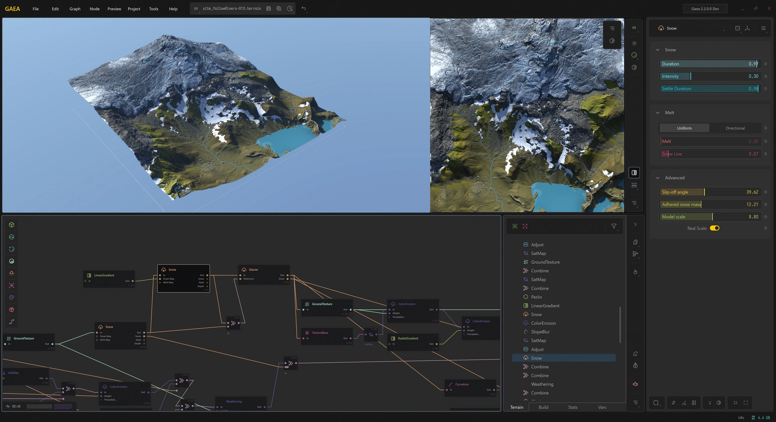The image size is (776, 422).
Task: Collapse the Advanced section
Action: [x=657, y=178]
